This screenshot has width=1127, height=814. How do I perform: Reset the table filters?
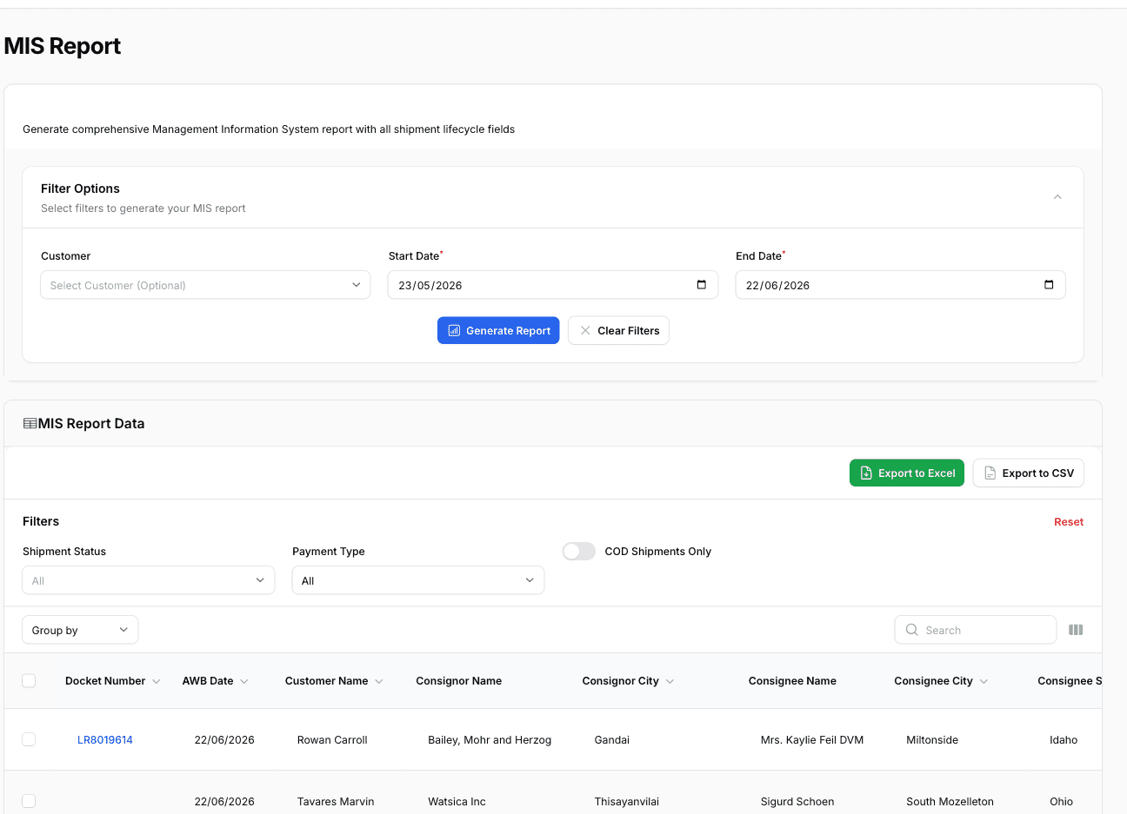tap(1069, 522)
